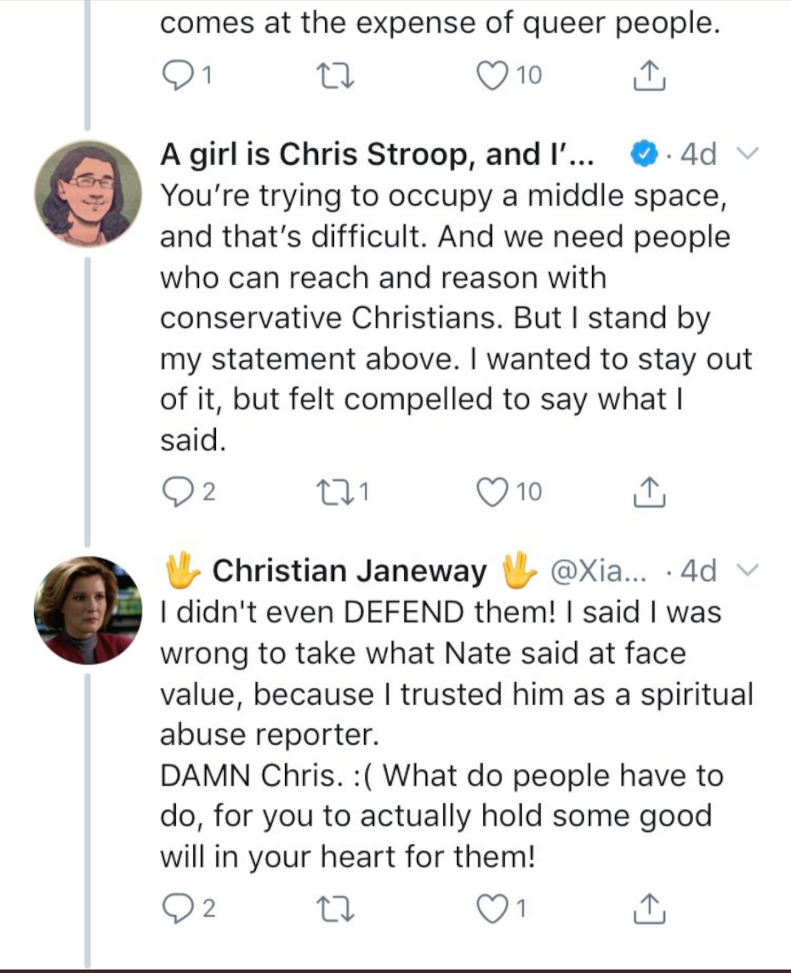This screenshot has width=791, height=973.
Task: Open Christian Janeway's profile photo
Action: pos(88,610)
